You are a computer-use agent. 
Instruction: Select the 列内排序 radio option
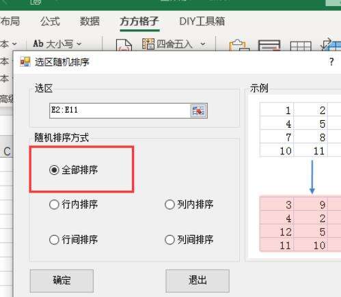point(189,204)
